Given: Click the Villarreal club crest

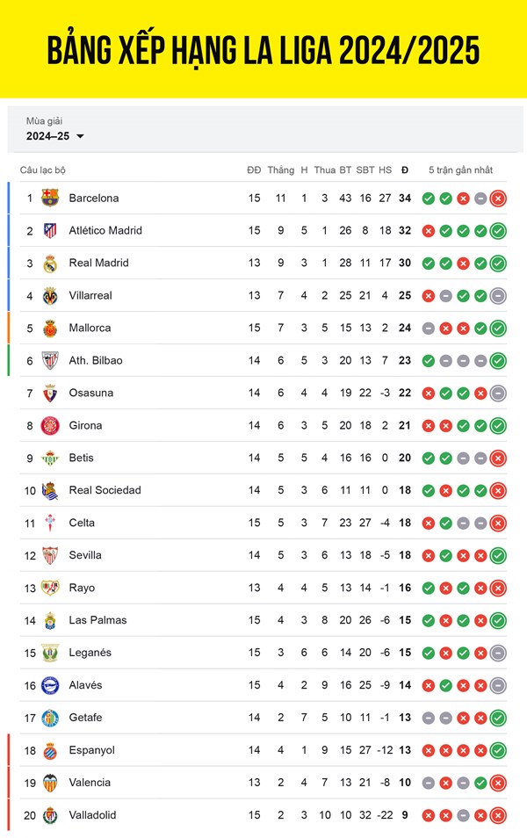Looking at the screenshot, I should [x=50, y=295].
